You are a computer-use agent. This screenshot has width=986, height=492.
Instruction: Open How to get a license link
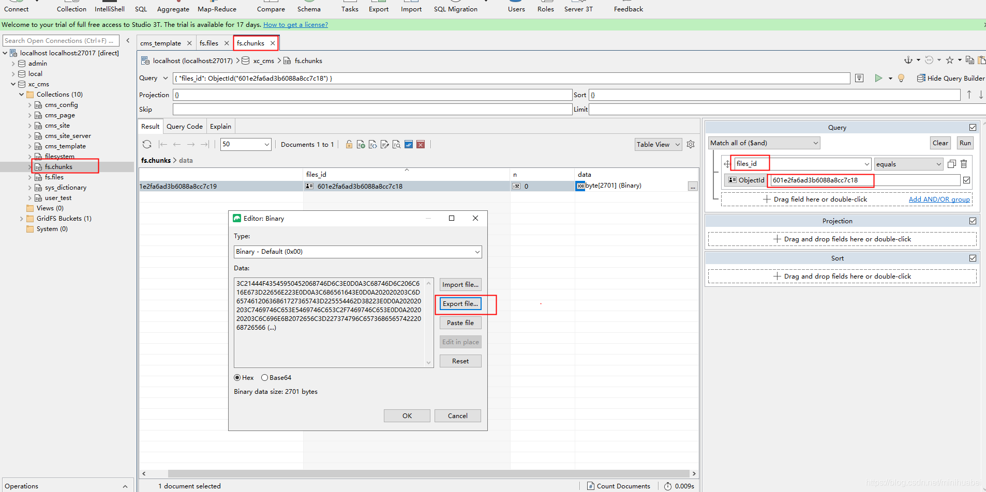pos(295,24)
